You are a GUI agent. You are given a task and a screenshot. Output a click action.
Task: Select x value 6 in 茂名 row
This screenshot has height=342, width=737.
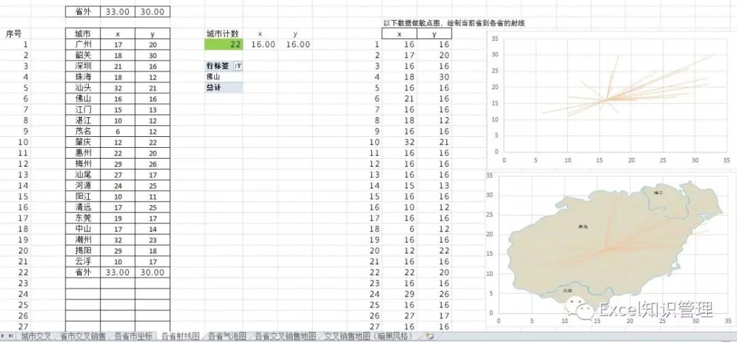[117, 131]
